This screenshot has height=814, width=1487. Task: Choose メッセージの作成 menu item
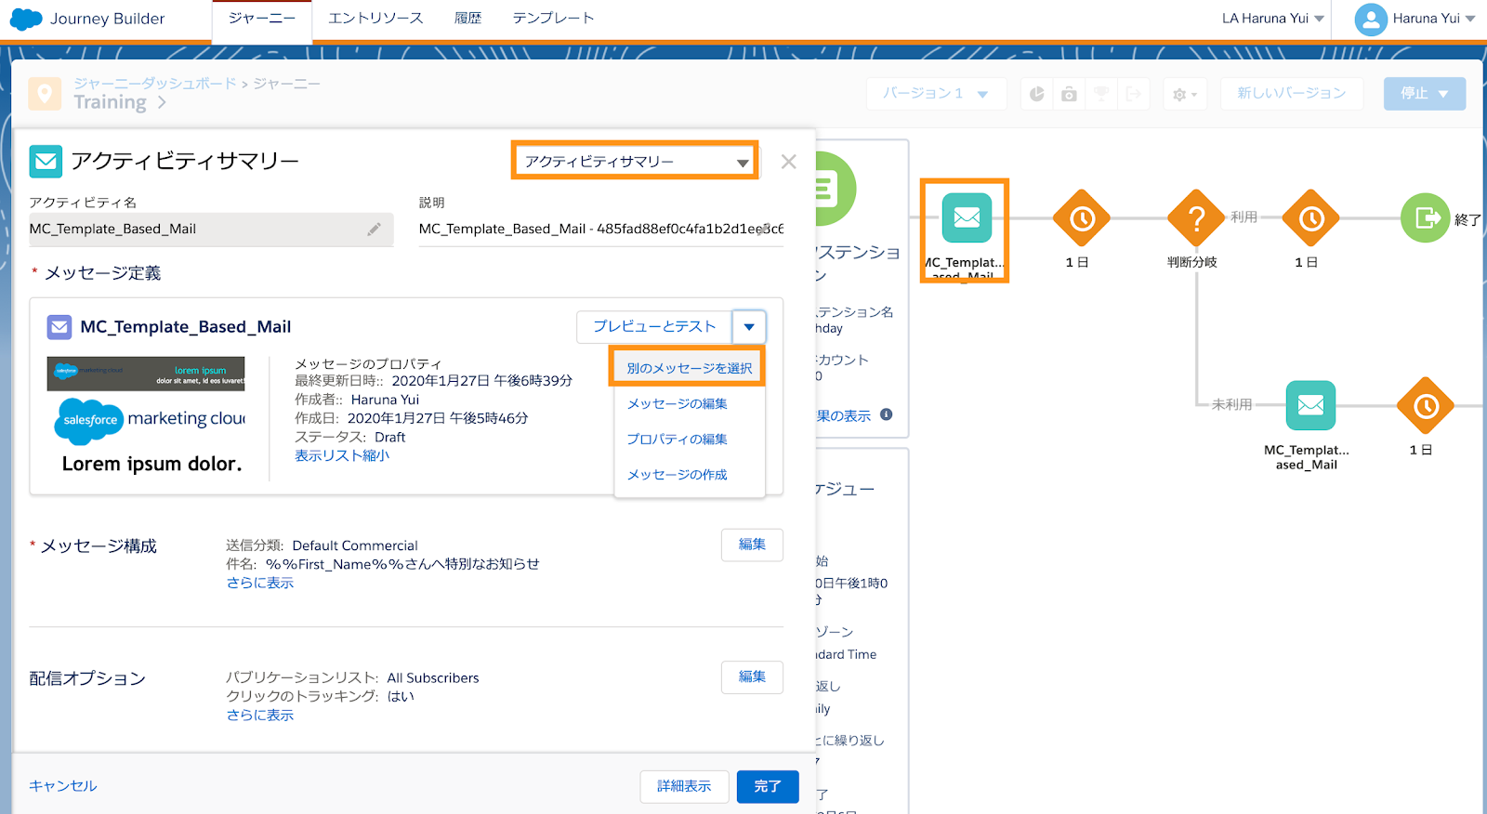[677, 474]
